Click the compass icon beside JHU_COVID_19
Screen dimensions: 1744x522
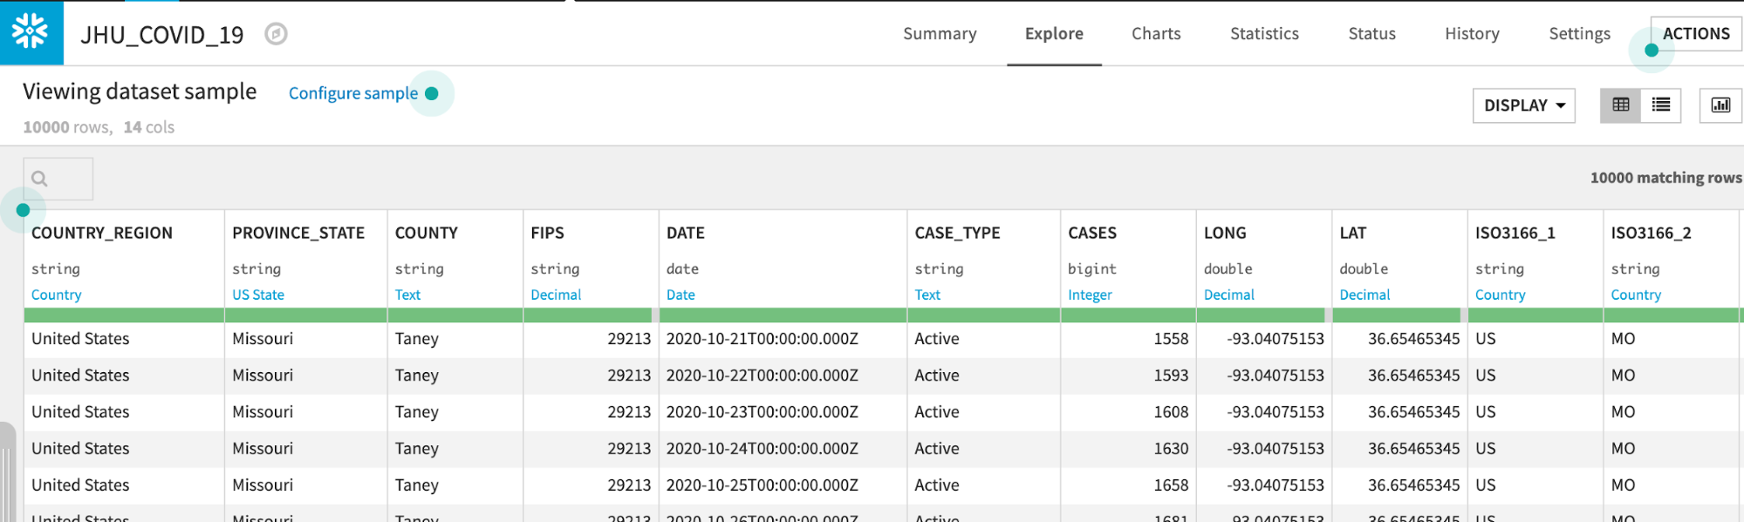276,34
